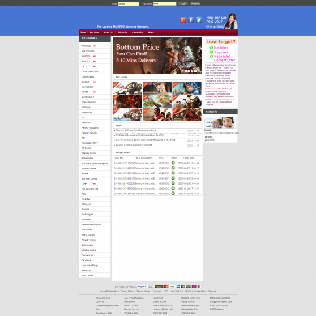This screenshot has height=316, width=316.
Task: Open the Twitter bird icon
Action: pos(199,20)
